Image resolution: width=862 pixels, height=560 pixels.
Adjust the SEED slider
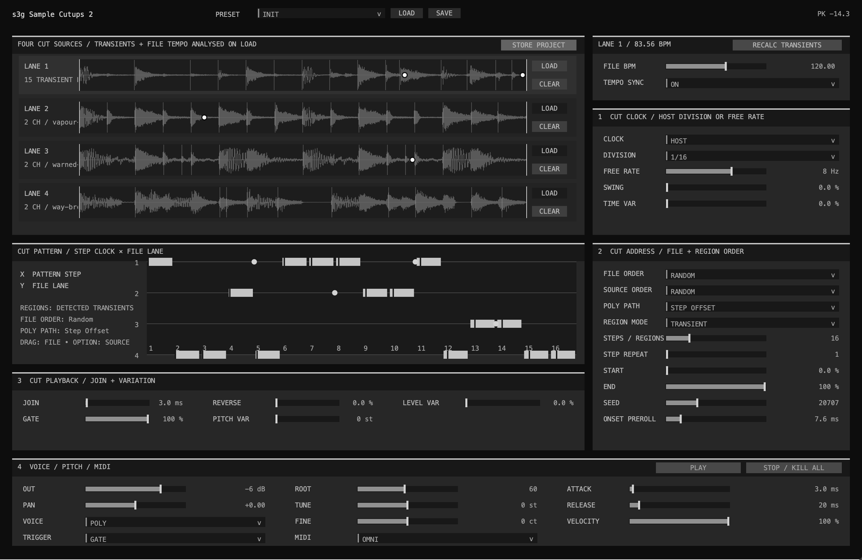pyautogui.click(x=716, y=403)
